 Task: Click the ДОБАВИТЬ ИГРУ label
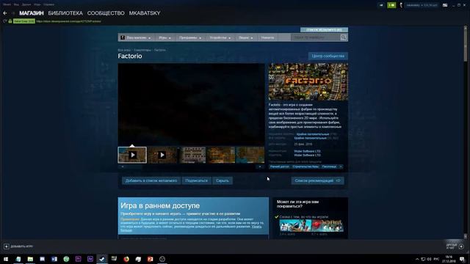pos(22,246)
